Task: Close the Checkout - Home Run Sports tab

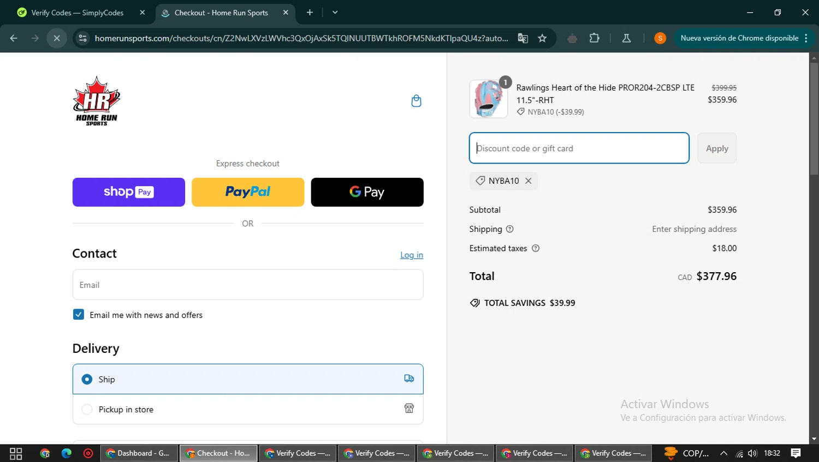Action: [x=286, y=13]
